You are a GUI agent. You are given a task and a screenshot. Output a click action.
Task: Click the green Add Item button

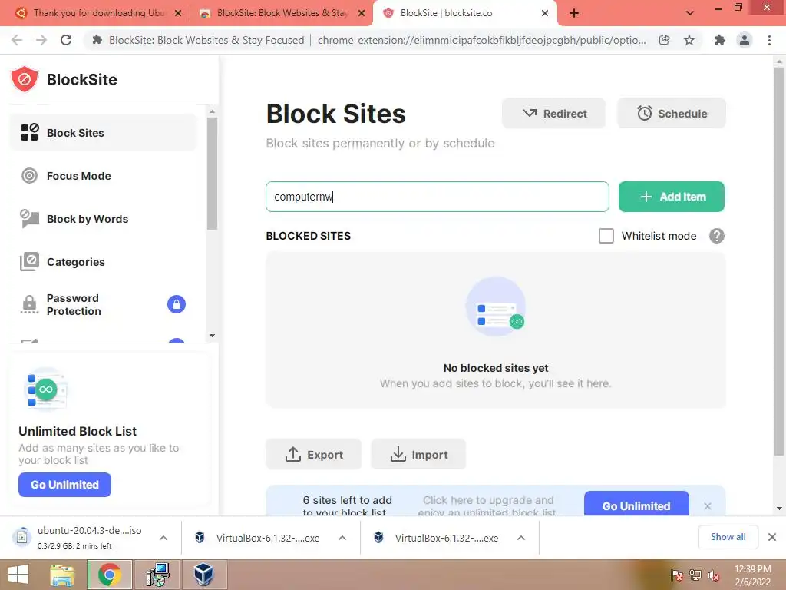671,197
